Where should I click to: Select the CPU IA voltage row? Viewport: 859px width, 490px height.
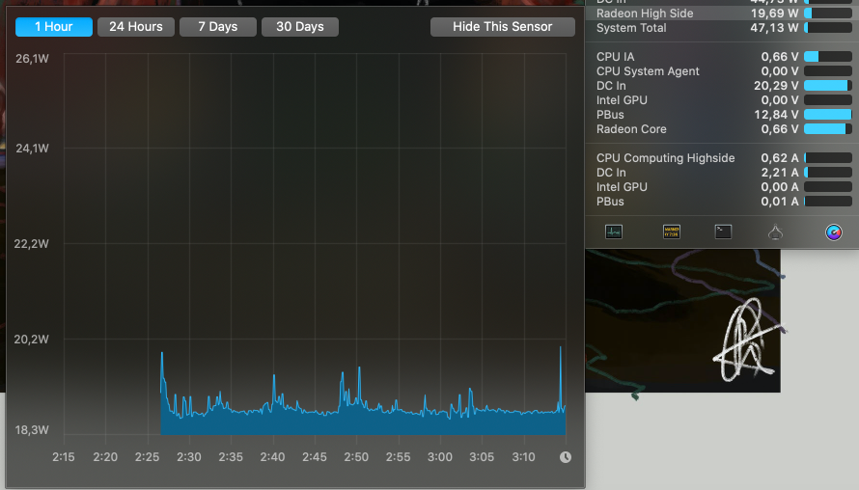[x=722, y=56]
